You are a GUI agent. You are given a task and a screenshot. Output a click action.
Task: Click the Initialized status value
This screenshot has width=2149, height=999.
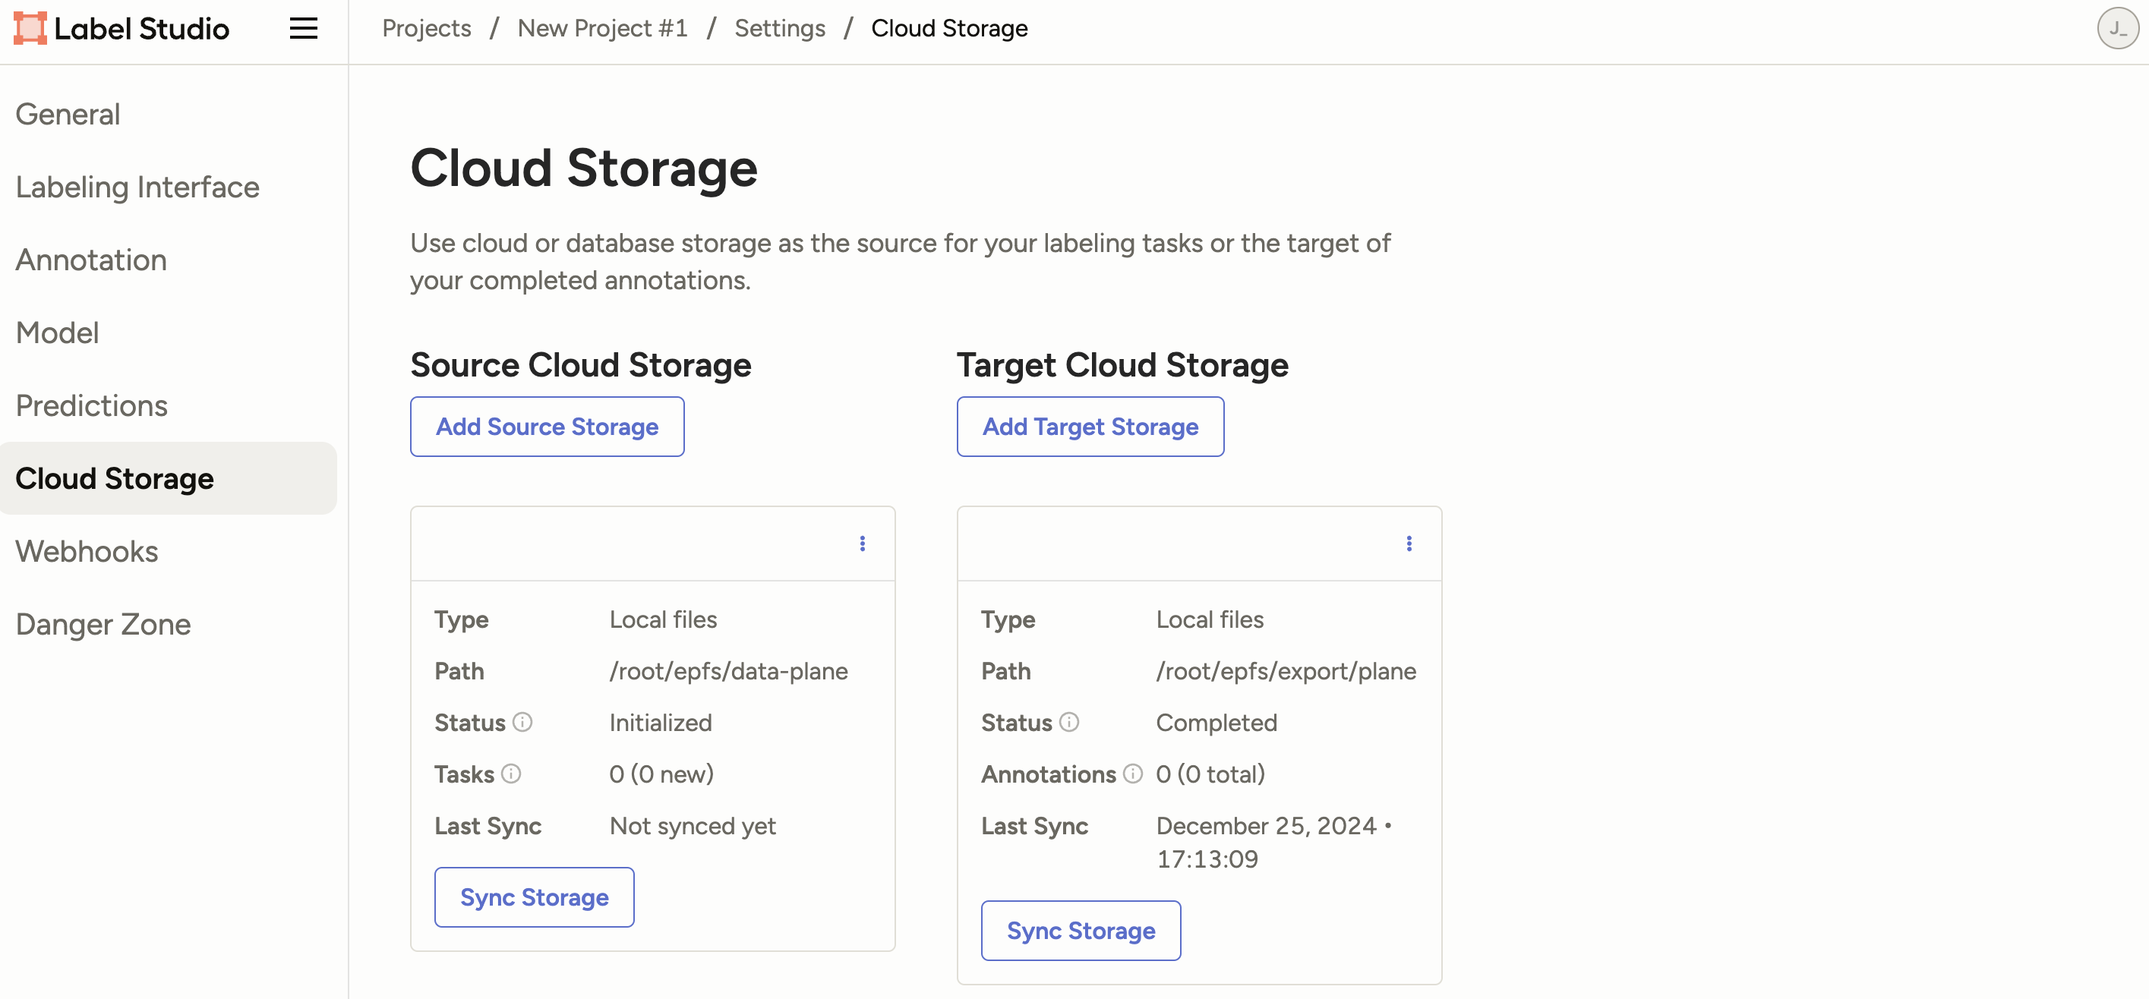point(661,722)
